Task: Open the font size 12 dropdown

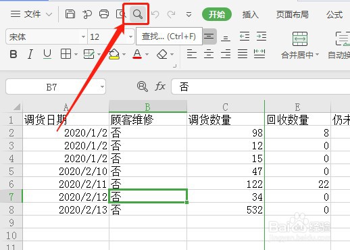Action: coord(130,36)
